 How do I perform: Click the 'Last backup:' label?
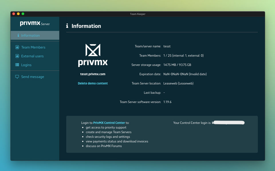coord(152,93)
